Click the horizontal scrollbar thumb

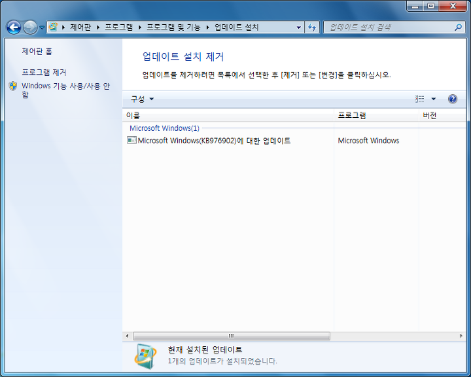(x=232, y=336)
